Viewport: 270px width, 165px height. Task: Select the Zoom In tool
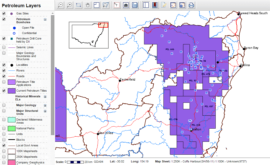(x=69, y=5)
